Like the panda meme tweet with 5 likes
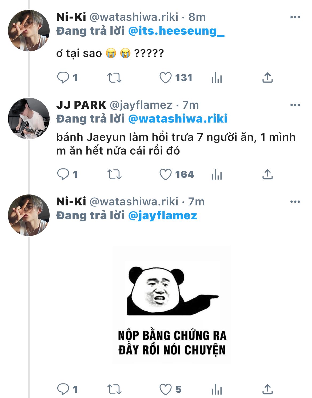Viewport: 312px width, 398px height. [x=165, y=389]
